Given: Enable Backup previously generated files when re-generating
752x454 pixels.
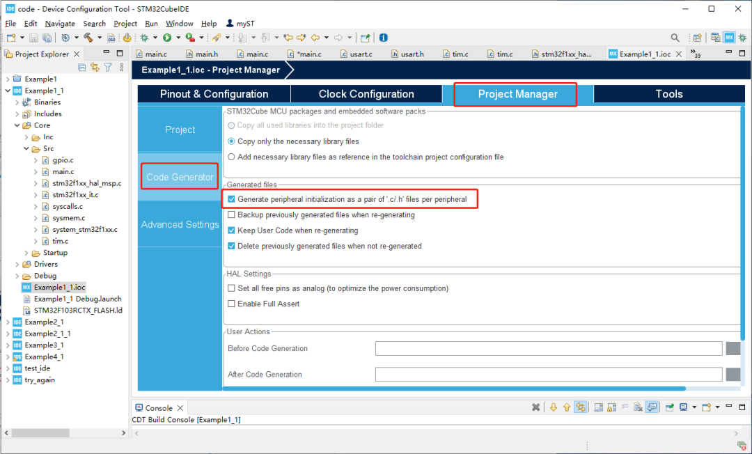Looking at the screenshot, I should point(231,214).
